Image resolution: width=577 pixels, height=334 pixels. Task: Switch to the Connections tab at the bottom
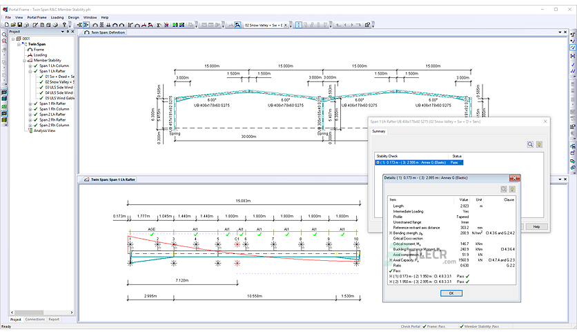click(35, 320)
